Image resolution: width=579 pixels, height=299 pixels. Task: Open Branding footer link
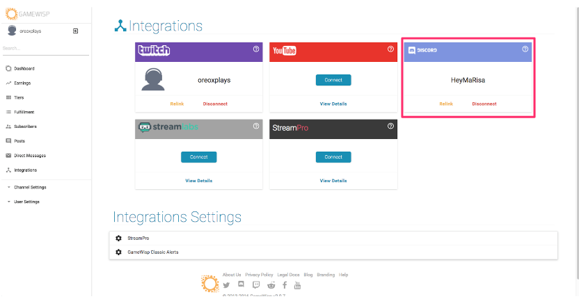click(326, 275)
